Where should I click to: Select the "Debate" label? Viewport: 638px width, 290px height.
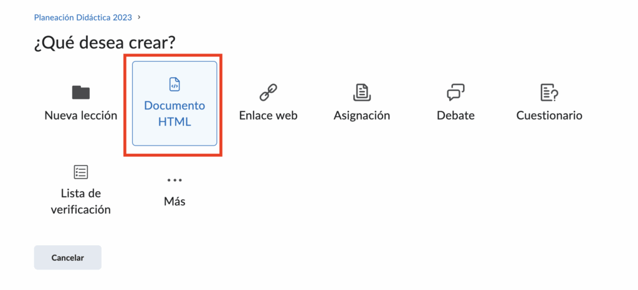[455, 116]
